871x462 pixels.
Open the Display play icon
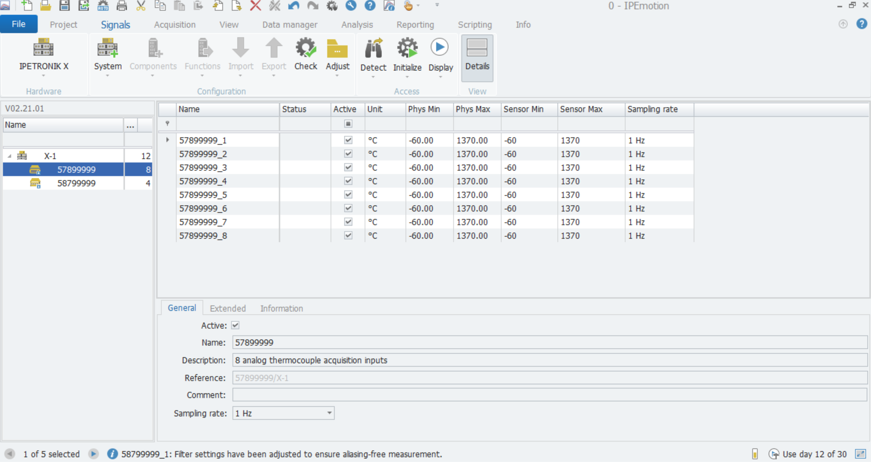(x=440, y=48)
